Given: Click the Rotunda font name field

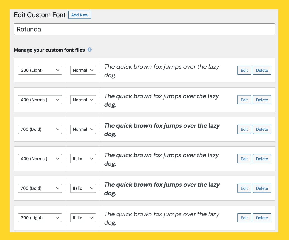Looking at the screenshot, I should pyautogui.click(x=144, y=29).
